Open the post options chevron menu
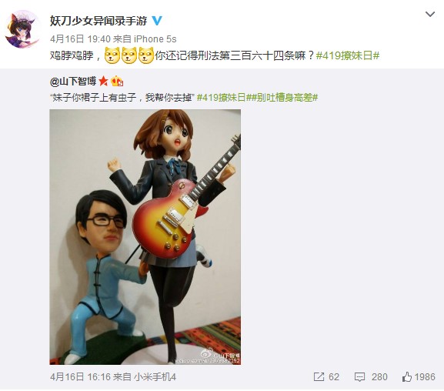 pos(430,14)
